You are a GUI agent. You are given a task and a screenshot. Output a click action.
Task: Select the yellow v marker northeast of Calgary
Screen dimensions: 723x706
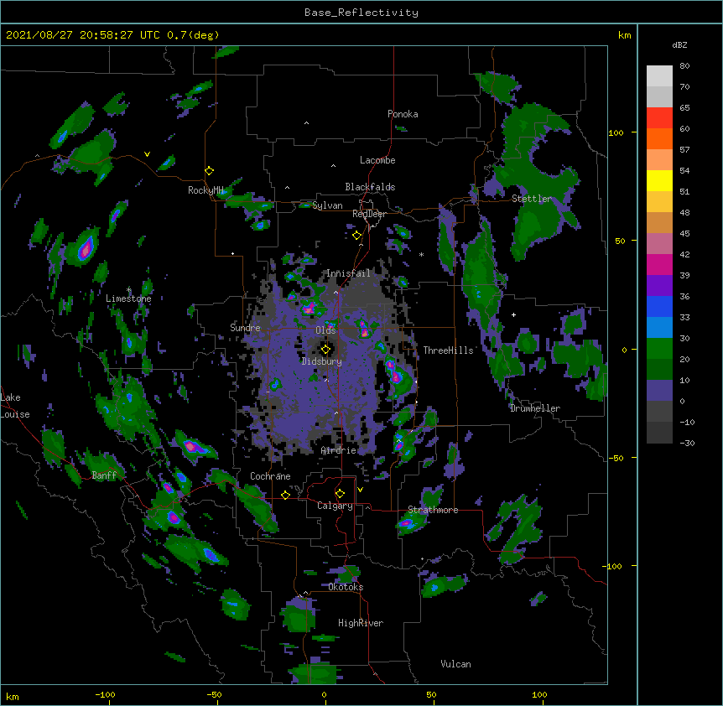click(x=360, y=490)
